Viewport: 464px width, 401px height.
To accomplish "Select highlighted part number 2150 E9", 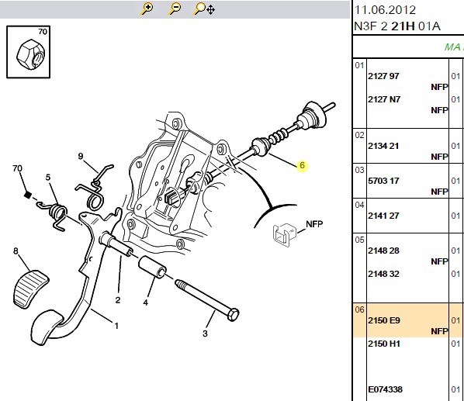I will (x=384, y=320).
